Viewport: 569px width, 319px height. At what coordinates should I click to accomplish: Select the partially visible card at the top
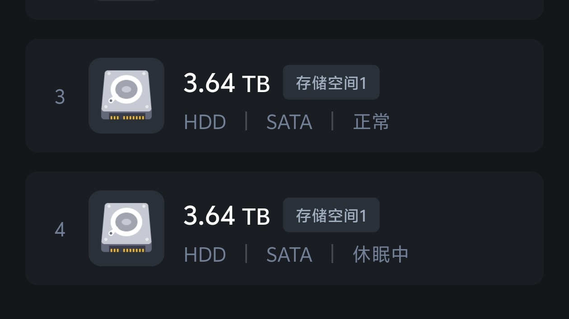coord(284,9)
